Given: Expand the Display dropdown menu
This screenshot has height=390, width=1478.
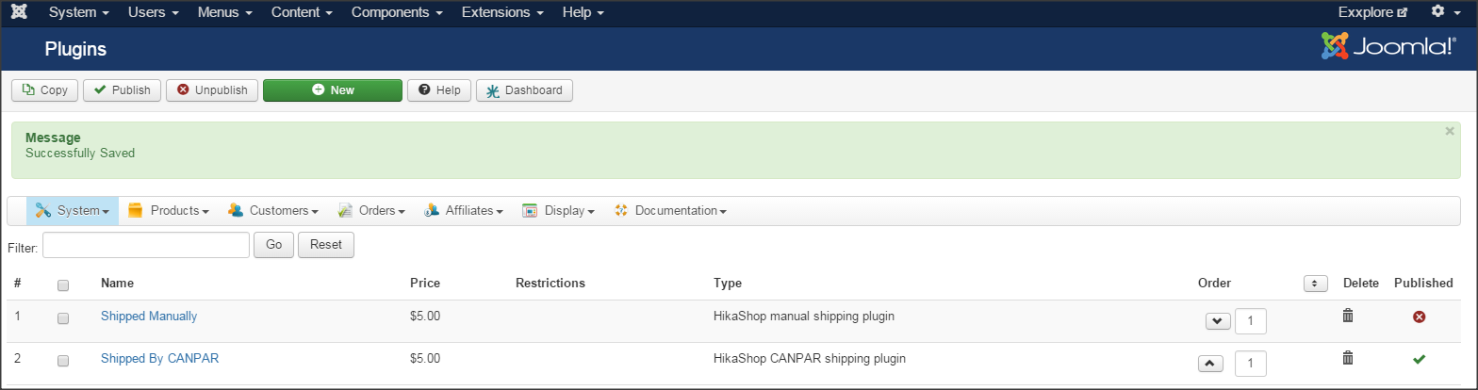Looking at the screenshot, I should point(559,211).
